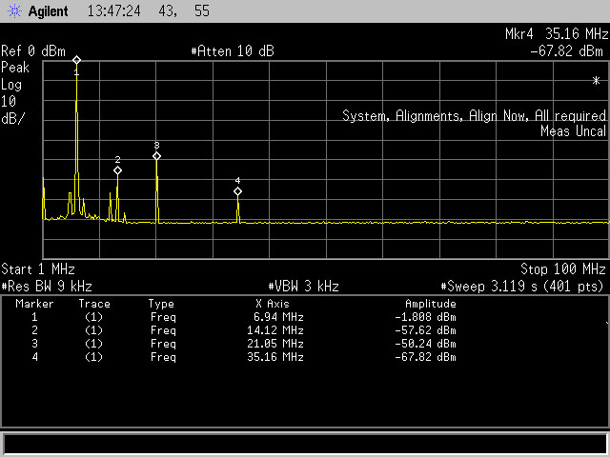Select marker 2 diamond on the trace

118,170
